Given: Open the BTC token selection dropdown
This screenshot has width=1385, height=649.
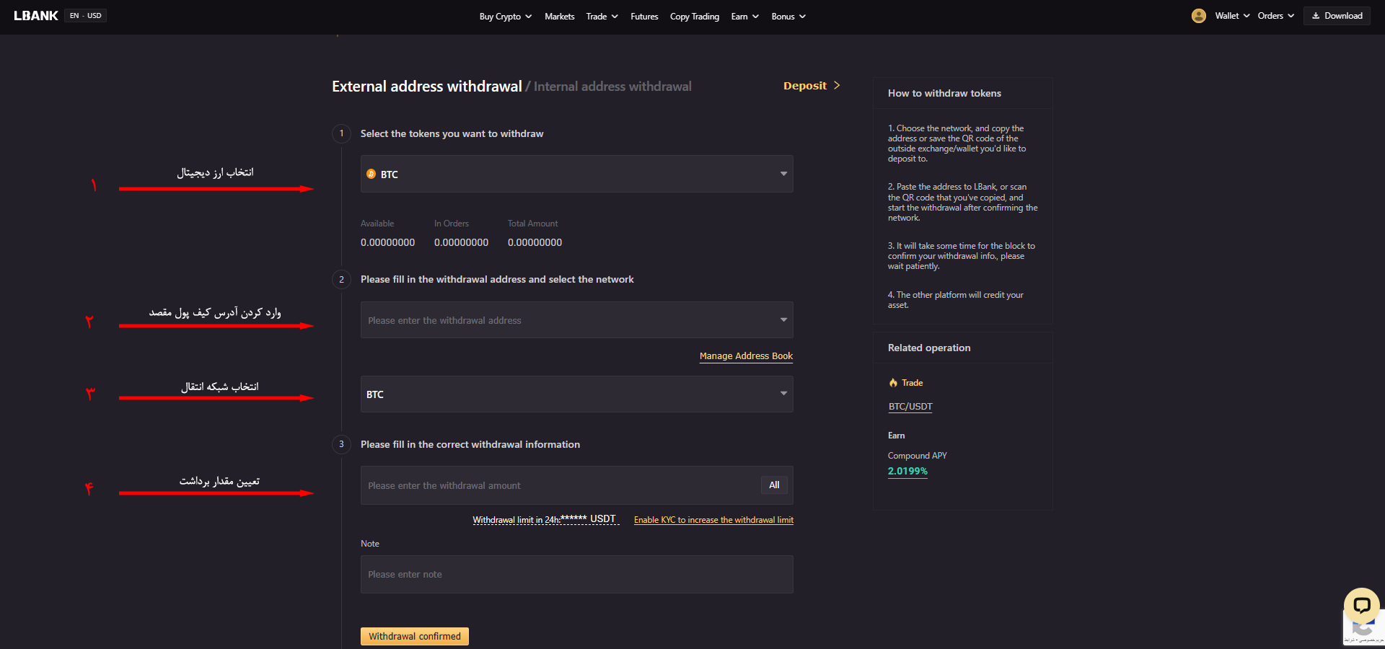Looking at the screenshot, I should pyautogui.click(x=577, y=174).
